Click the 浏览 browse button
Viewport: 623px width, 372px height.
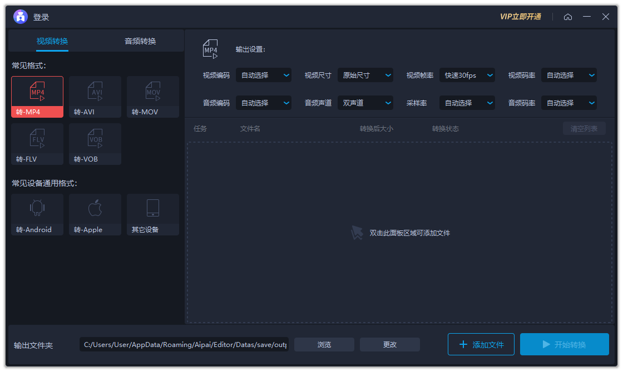point(324,345)
